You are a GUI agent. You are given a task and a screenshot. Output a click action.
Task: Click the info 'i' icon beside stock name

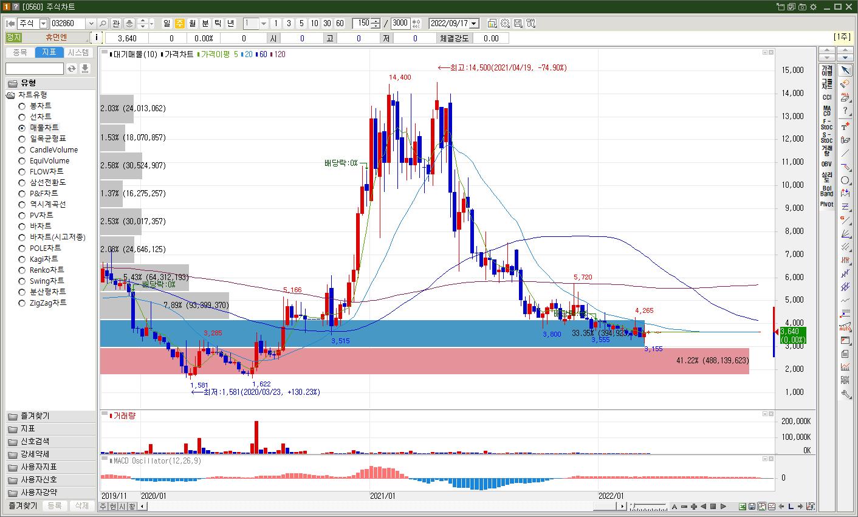coord(97,38)
